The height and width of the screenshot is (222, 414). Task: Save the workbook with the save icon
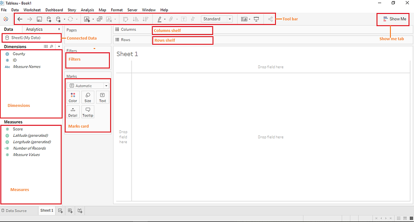click(39, 19)
